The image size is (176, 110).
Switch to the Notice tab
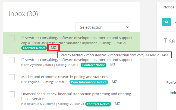[169, 7]
